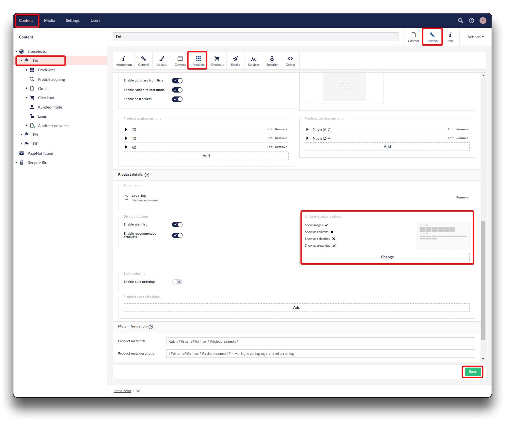Open the Actions dropdown menu

(475, 37)
